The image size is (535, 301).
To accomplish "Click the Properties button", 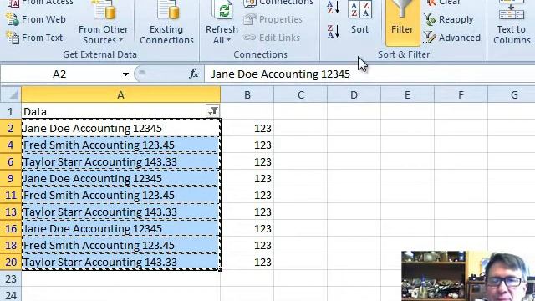I will coord(273,19).
